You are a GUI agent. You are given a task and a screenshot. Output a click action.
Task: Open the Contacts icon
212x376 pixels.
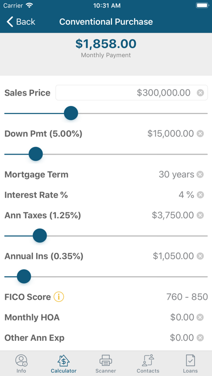tap(148, 360)
